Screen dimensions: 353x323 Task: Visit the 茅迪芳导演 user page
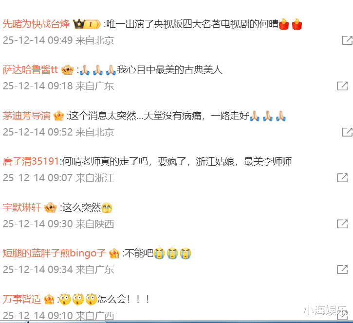[26, 116]
